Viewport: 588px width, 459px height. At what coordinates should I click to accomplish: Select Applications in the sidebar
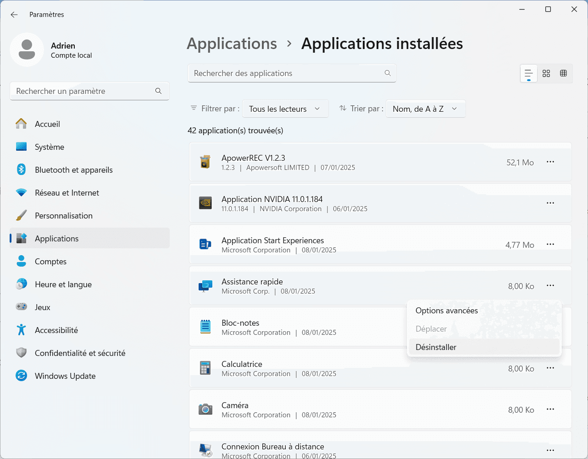pyautogui.click(x=89, y=239)
